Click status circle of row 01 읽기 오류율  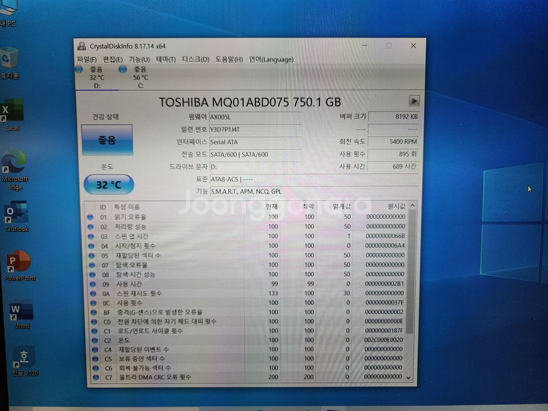90,217
